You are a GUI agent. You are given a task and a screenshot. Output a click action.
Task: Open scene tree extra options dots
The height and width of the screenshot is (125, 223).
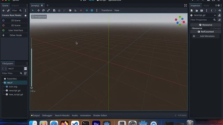(25, 10)
